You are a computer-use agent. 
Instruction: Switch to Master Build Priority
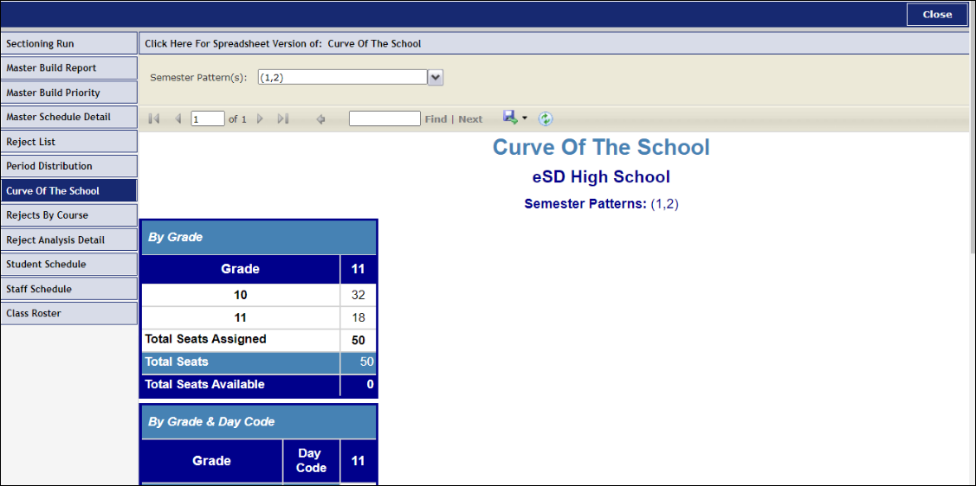[x=69, y=93]
